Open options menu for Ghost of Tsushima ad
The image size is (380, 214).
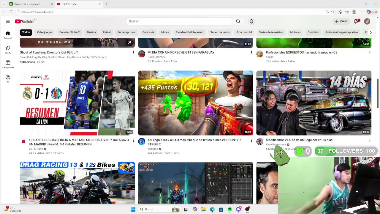coord(133,53)
